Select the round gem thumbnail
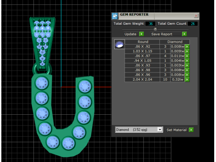The image size is (216, 162). coord(119,44)
